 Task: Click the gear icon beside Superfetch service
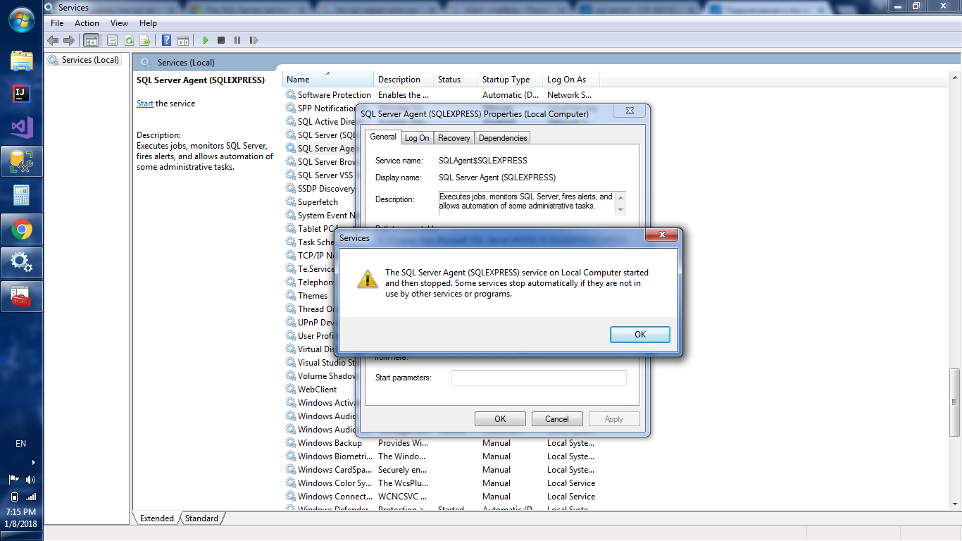point(291,202)
